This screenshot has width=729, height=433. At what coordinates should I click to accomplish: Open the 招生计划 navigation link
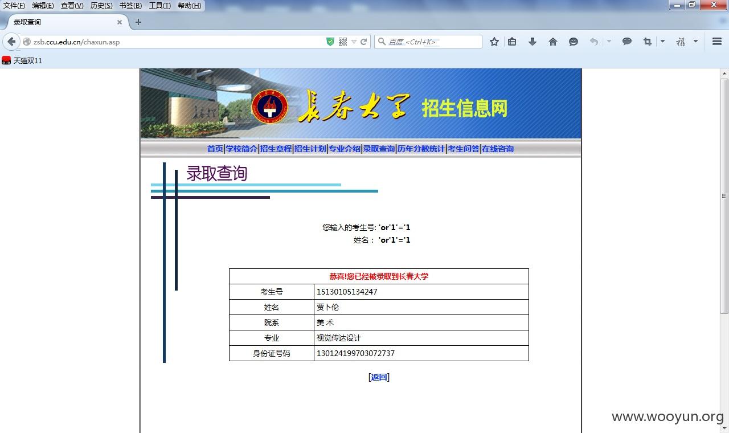310,149
